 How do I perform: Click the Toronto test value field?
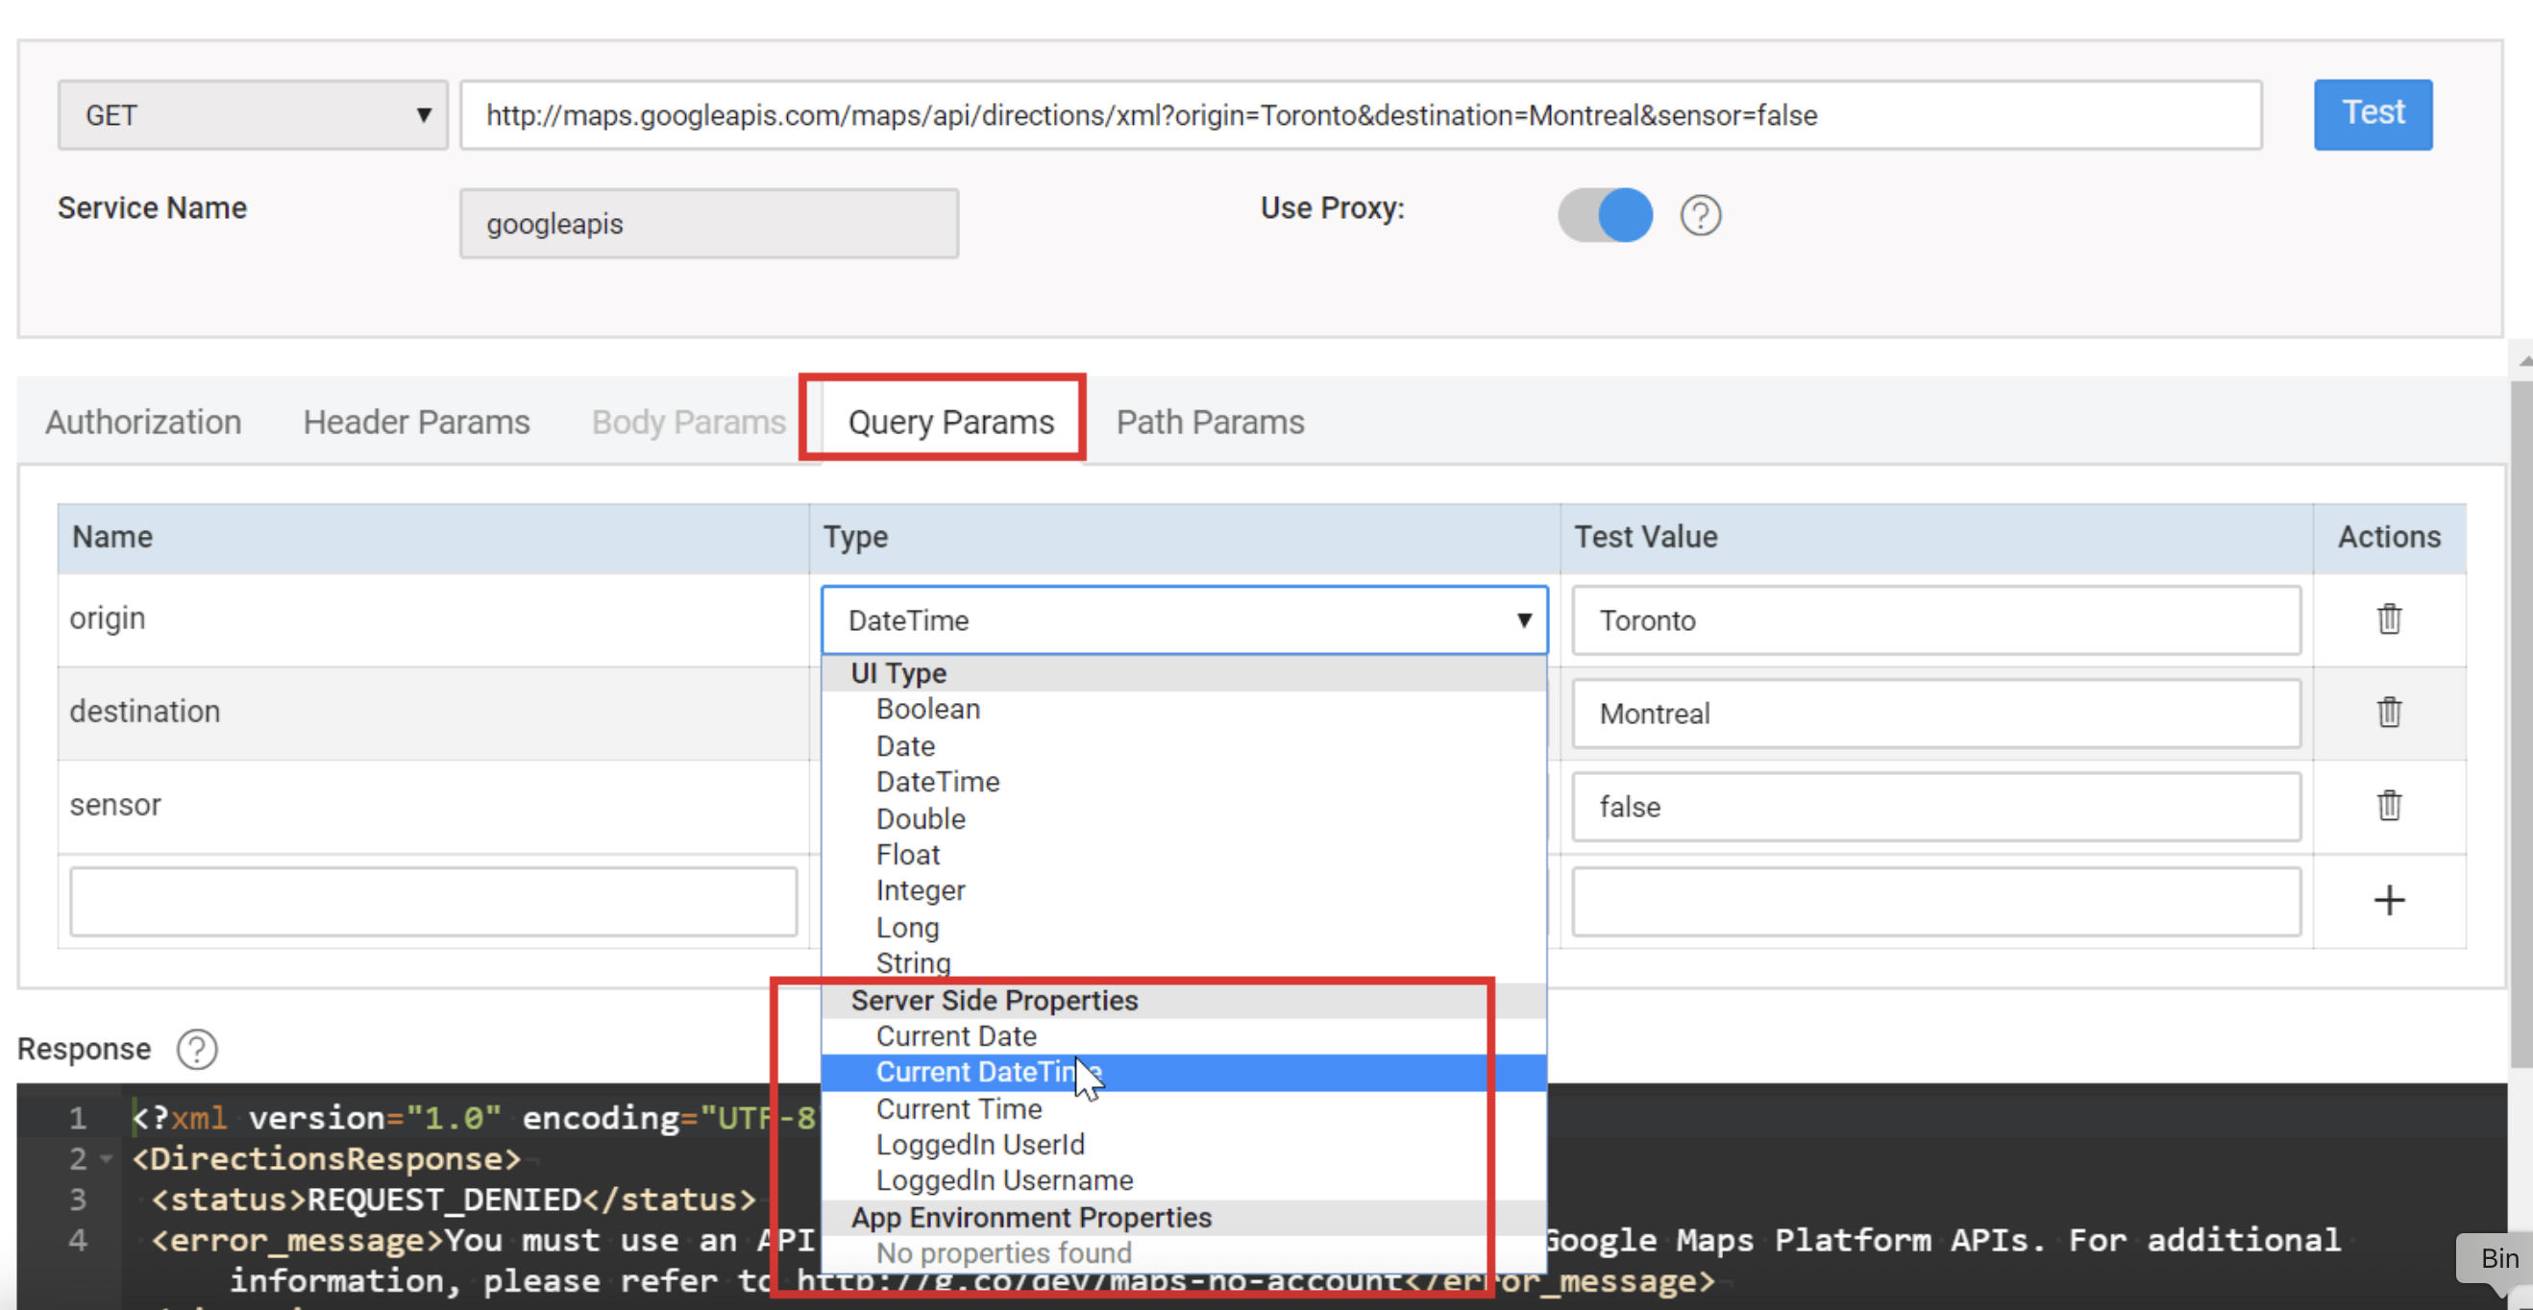coord(1935,620)
